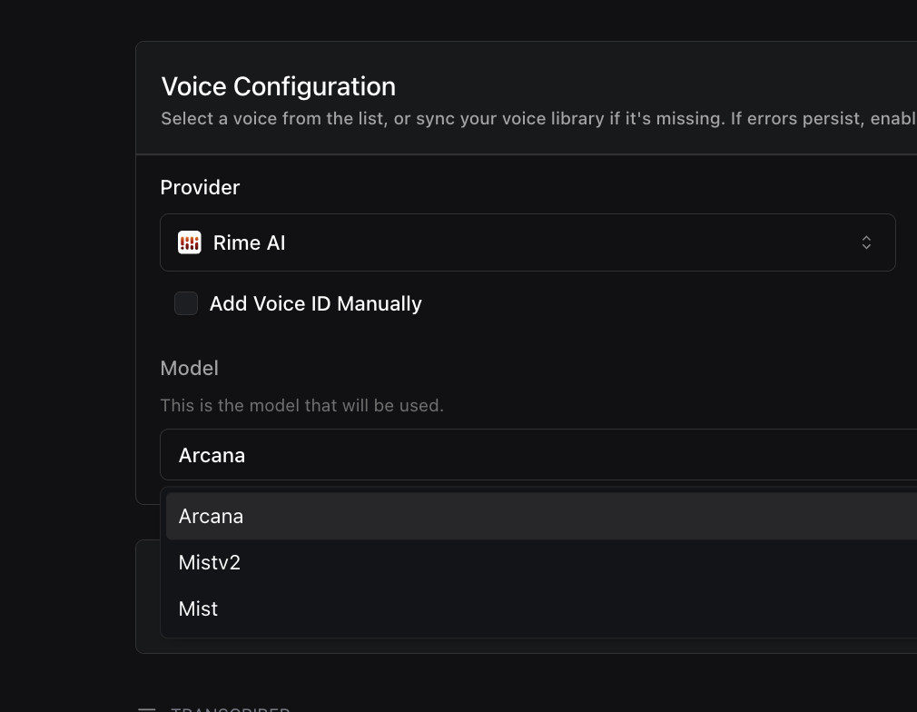Click the selected "Arcana" text in Model field
The width and height of the screenshot is (917, 712).
212,455
